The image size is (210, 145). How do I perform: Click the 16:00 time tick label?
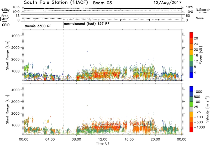pyautogui.click(x=129, y=140)
